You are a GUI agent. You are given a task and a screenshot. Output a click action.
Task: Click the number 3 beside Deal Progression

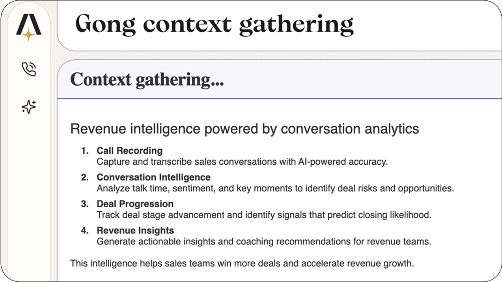[84, 204]
